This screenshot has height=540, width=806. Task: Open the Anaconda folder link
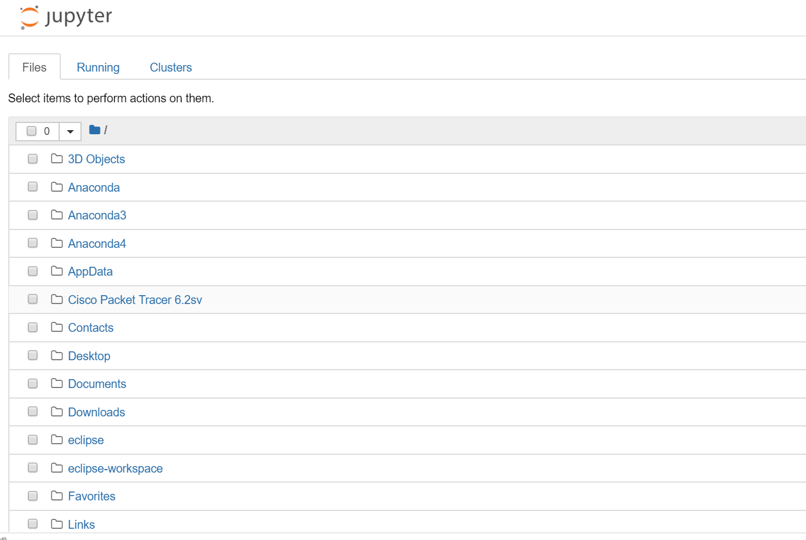coord(94,187)
